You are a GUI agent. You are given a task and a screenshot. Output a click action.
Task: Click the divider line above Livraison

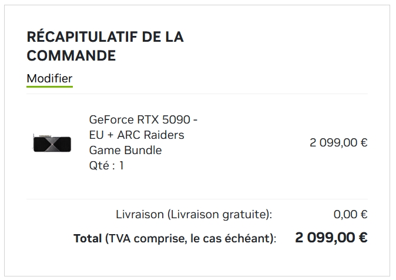[197, 199]
